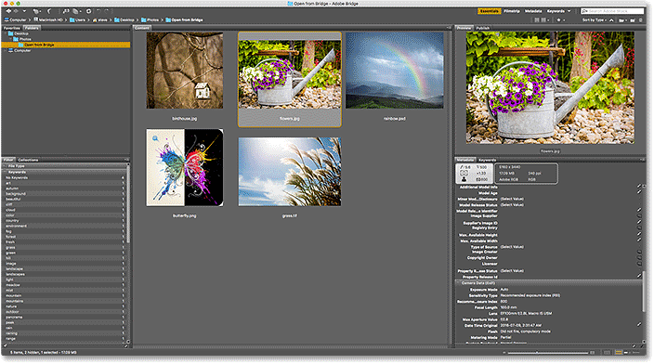Viewport: 654px width, 364px height.
Task: Click the Search Adobe Stock field
Action: point(612,11)
